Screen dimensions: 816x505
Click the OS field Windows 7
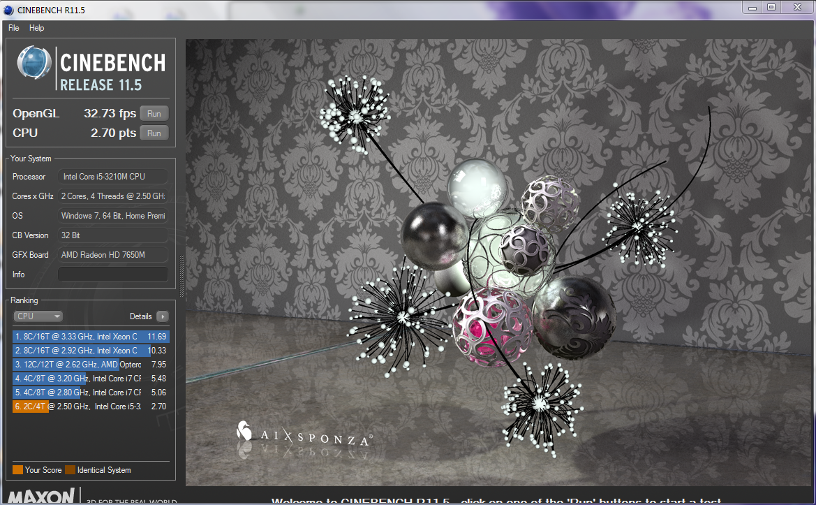pyautogui.click(x=113, y=216)
